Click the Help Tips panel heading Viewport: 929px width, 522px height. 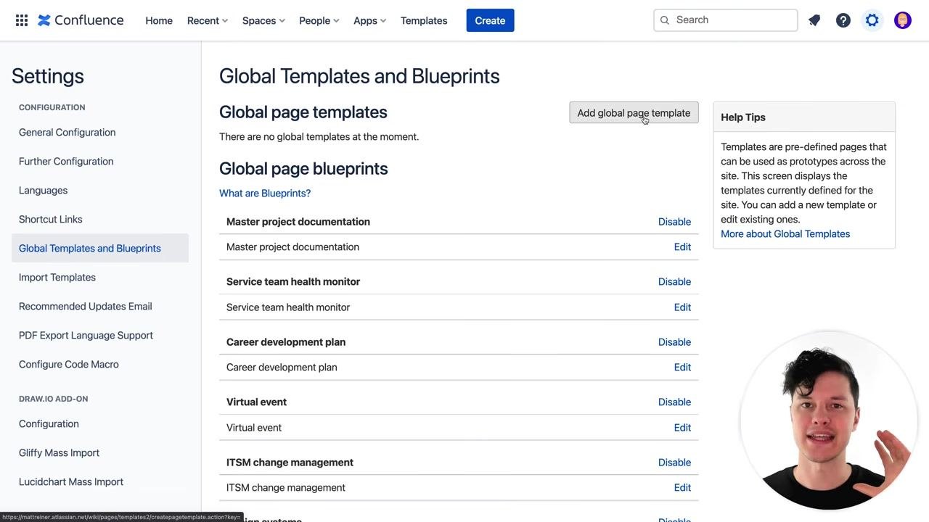click(x=743, y=117)
